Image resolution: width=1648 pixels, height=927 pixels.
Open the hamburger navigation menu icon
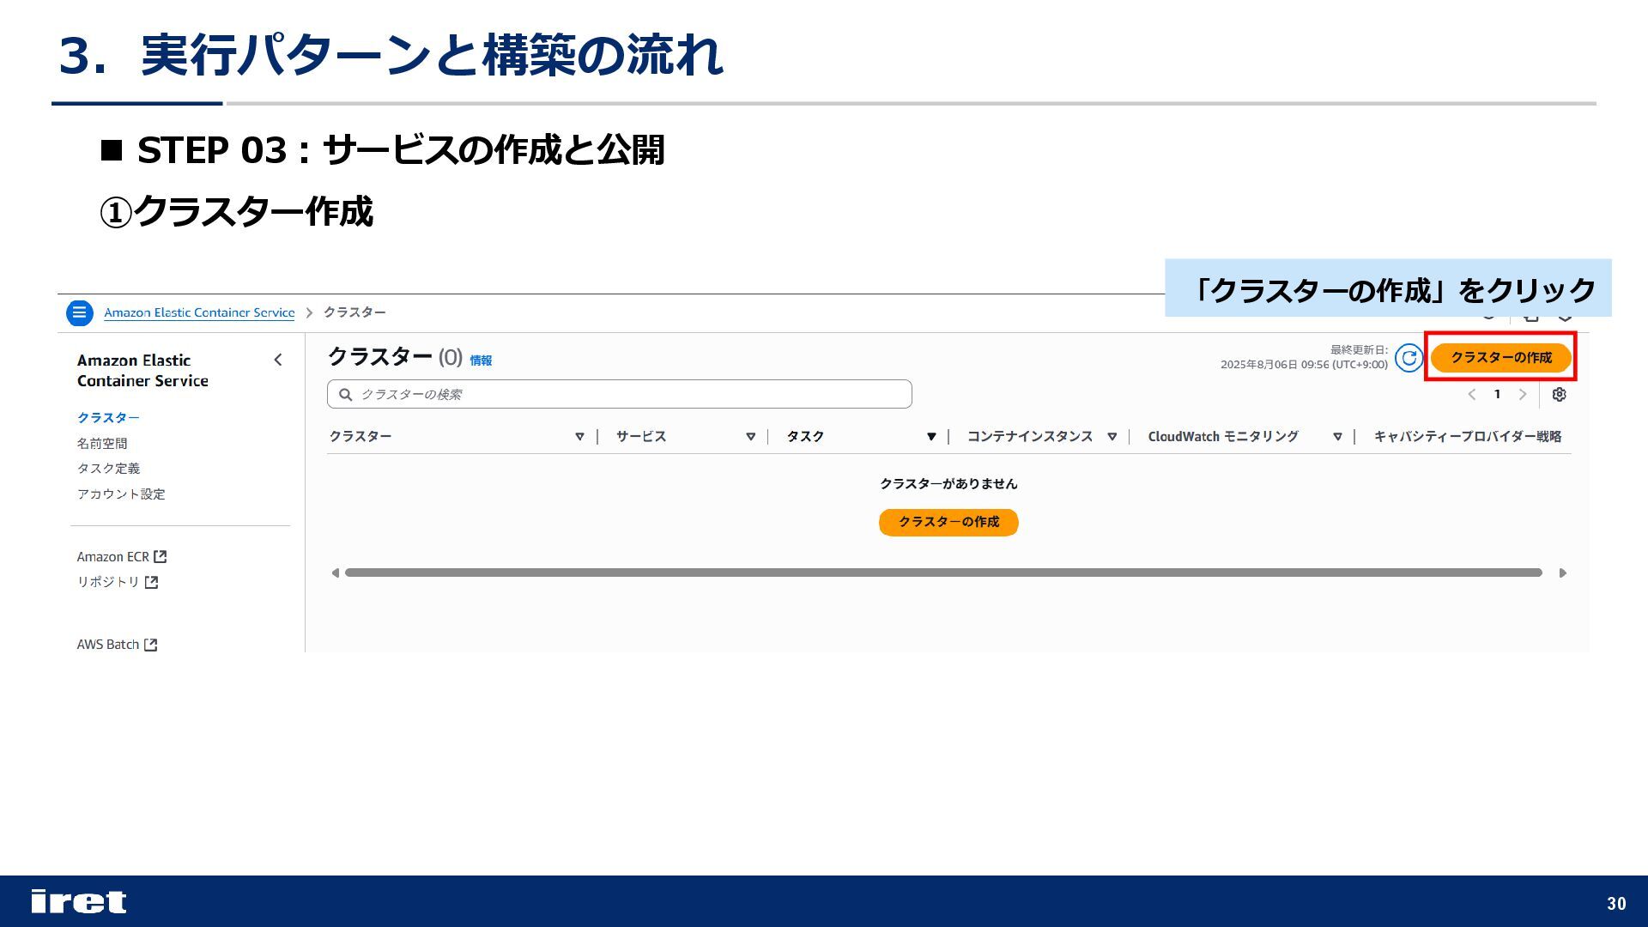[x=79, y=312]
